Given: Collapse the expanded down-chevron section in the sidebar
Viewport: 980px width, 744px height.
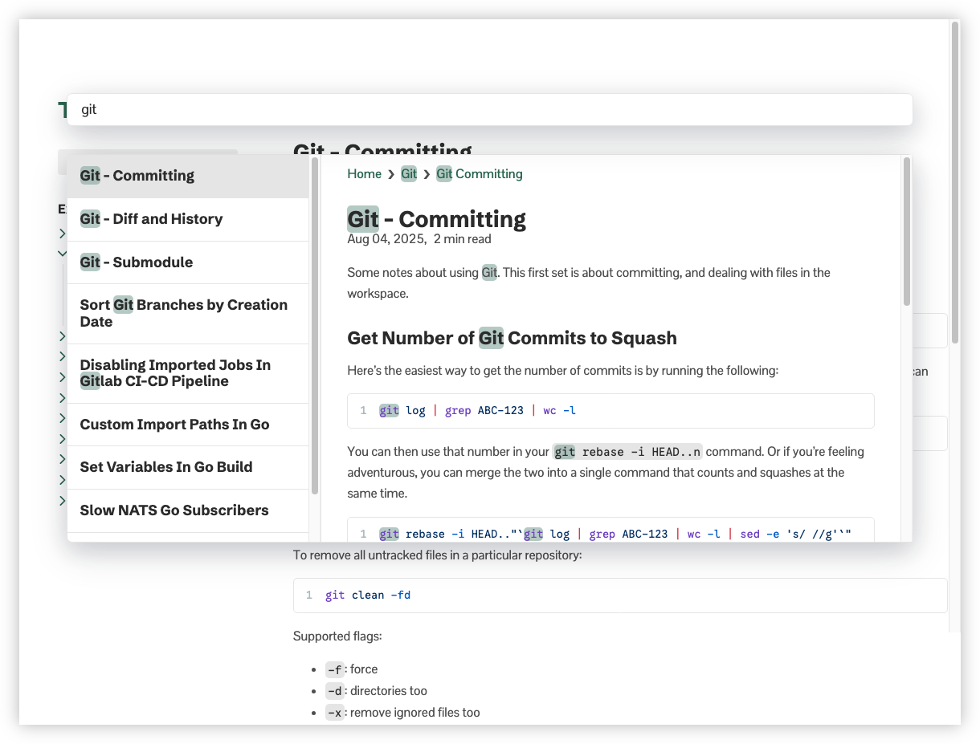Looking at the screenshot, I should 63,254.
